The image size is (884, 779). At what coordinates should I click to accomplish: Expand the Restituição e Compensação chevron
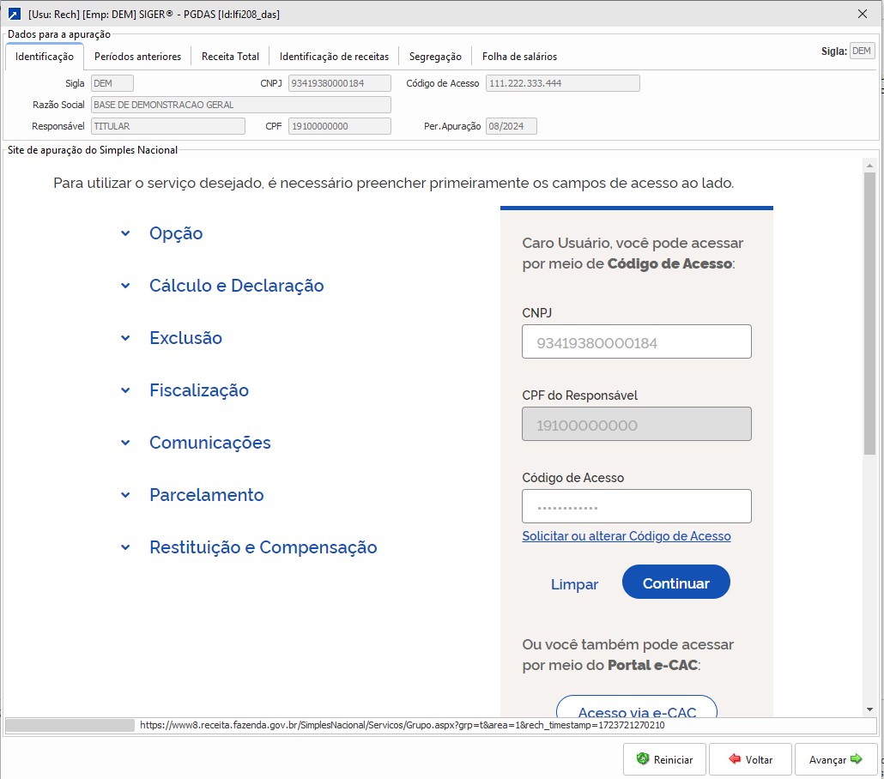tap(125, 547)
